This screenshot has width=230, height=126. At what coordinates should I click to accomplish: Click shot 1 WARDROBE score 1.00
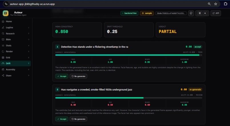tap(184, 62)
